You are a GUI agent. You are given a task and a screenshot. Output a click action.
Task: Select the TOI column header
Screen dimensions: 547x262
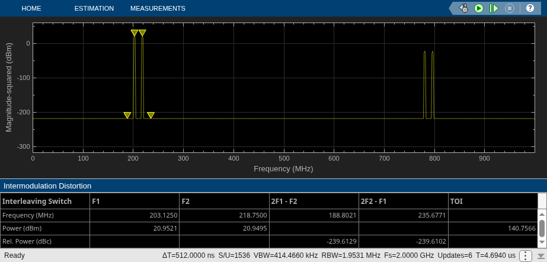492,202
